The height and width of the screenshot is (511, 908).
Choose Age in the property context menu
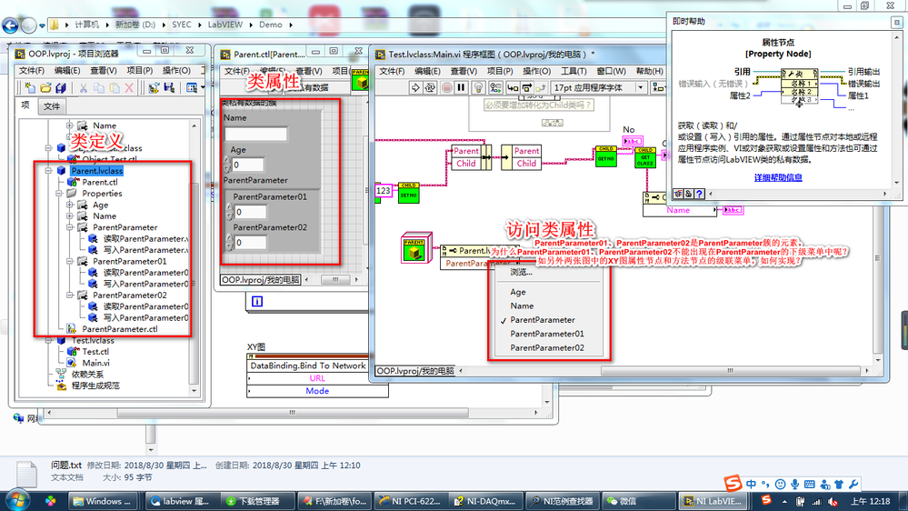click(518, 292)
